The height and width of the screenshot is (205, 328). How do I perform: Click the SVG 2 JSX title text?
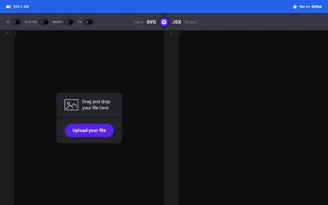pos(21,7)
